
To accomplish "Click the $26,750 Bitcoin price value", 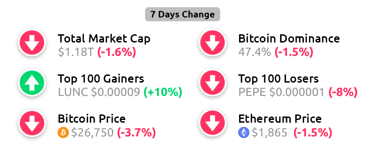I will [x=92, y=133].
